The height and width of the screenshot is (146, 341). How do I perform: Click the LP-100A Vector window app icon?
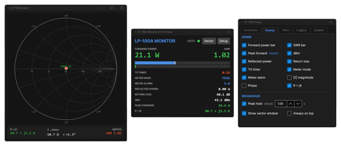pos(8,8)
